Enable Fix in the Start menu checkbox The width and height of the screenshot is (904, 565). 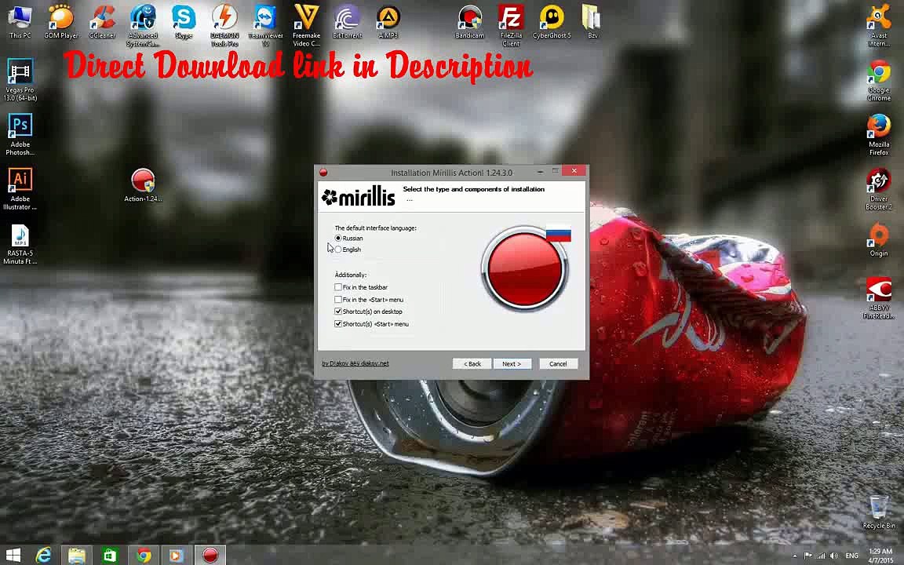coord(338,300)
